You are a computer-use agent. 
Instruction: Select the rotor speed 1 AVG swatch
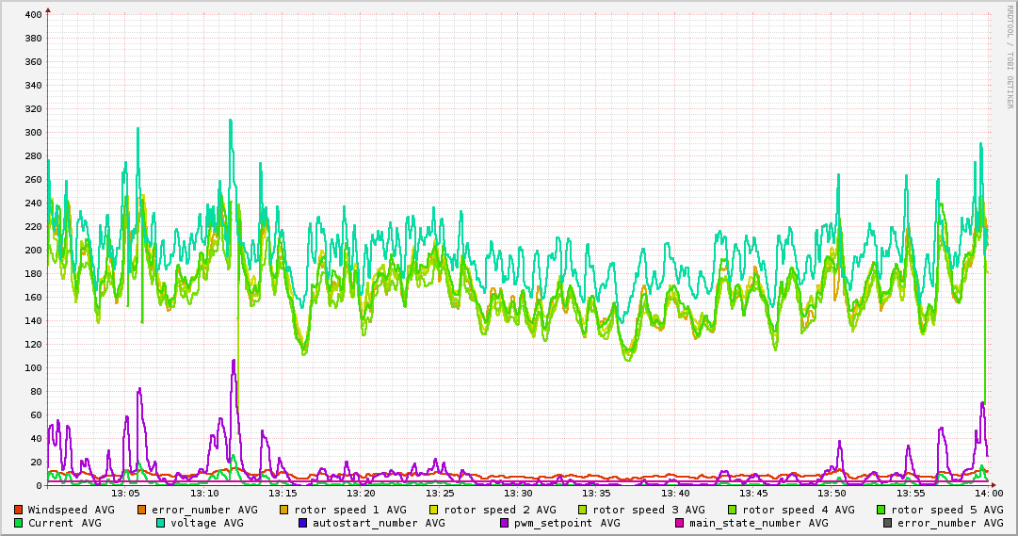283,510
